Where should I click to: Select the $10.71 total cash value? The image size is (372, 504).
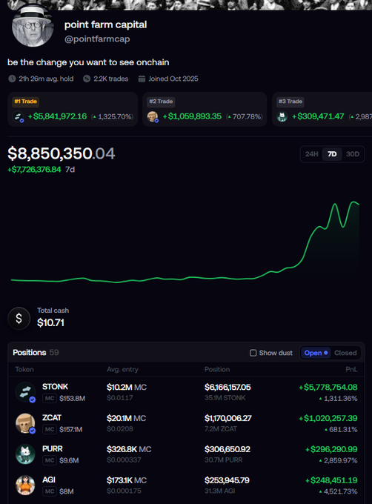50,322
